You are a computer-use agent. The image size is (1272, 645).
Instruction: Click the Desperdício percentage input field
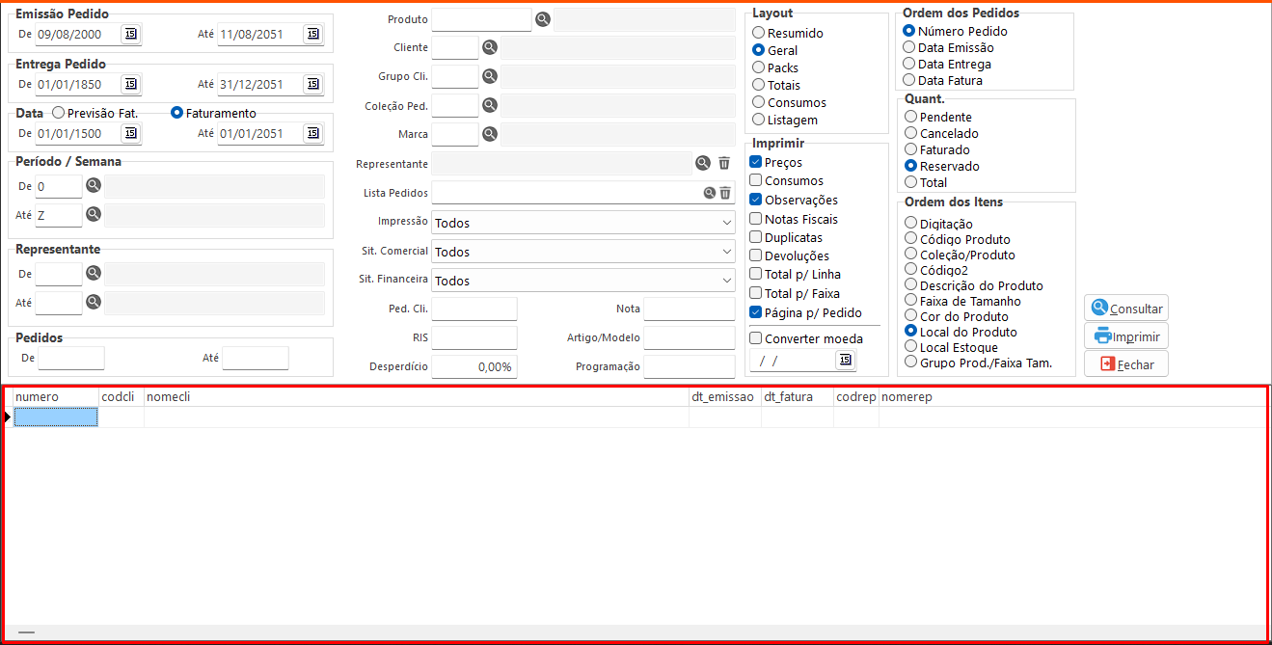(x=474, y=367)
